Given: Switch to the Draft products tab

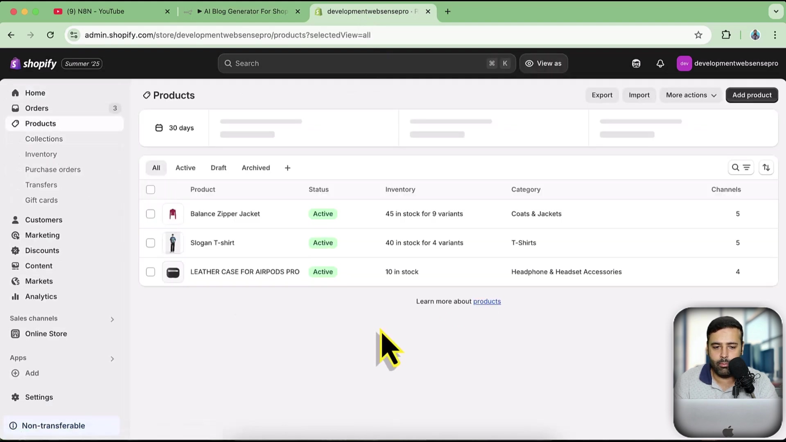Looking at the screenshot, I should (x=218, y=168).
